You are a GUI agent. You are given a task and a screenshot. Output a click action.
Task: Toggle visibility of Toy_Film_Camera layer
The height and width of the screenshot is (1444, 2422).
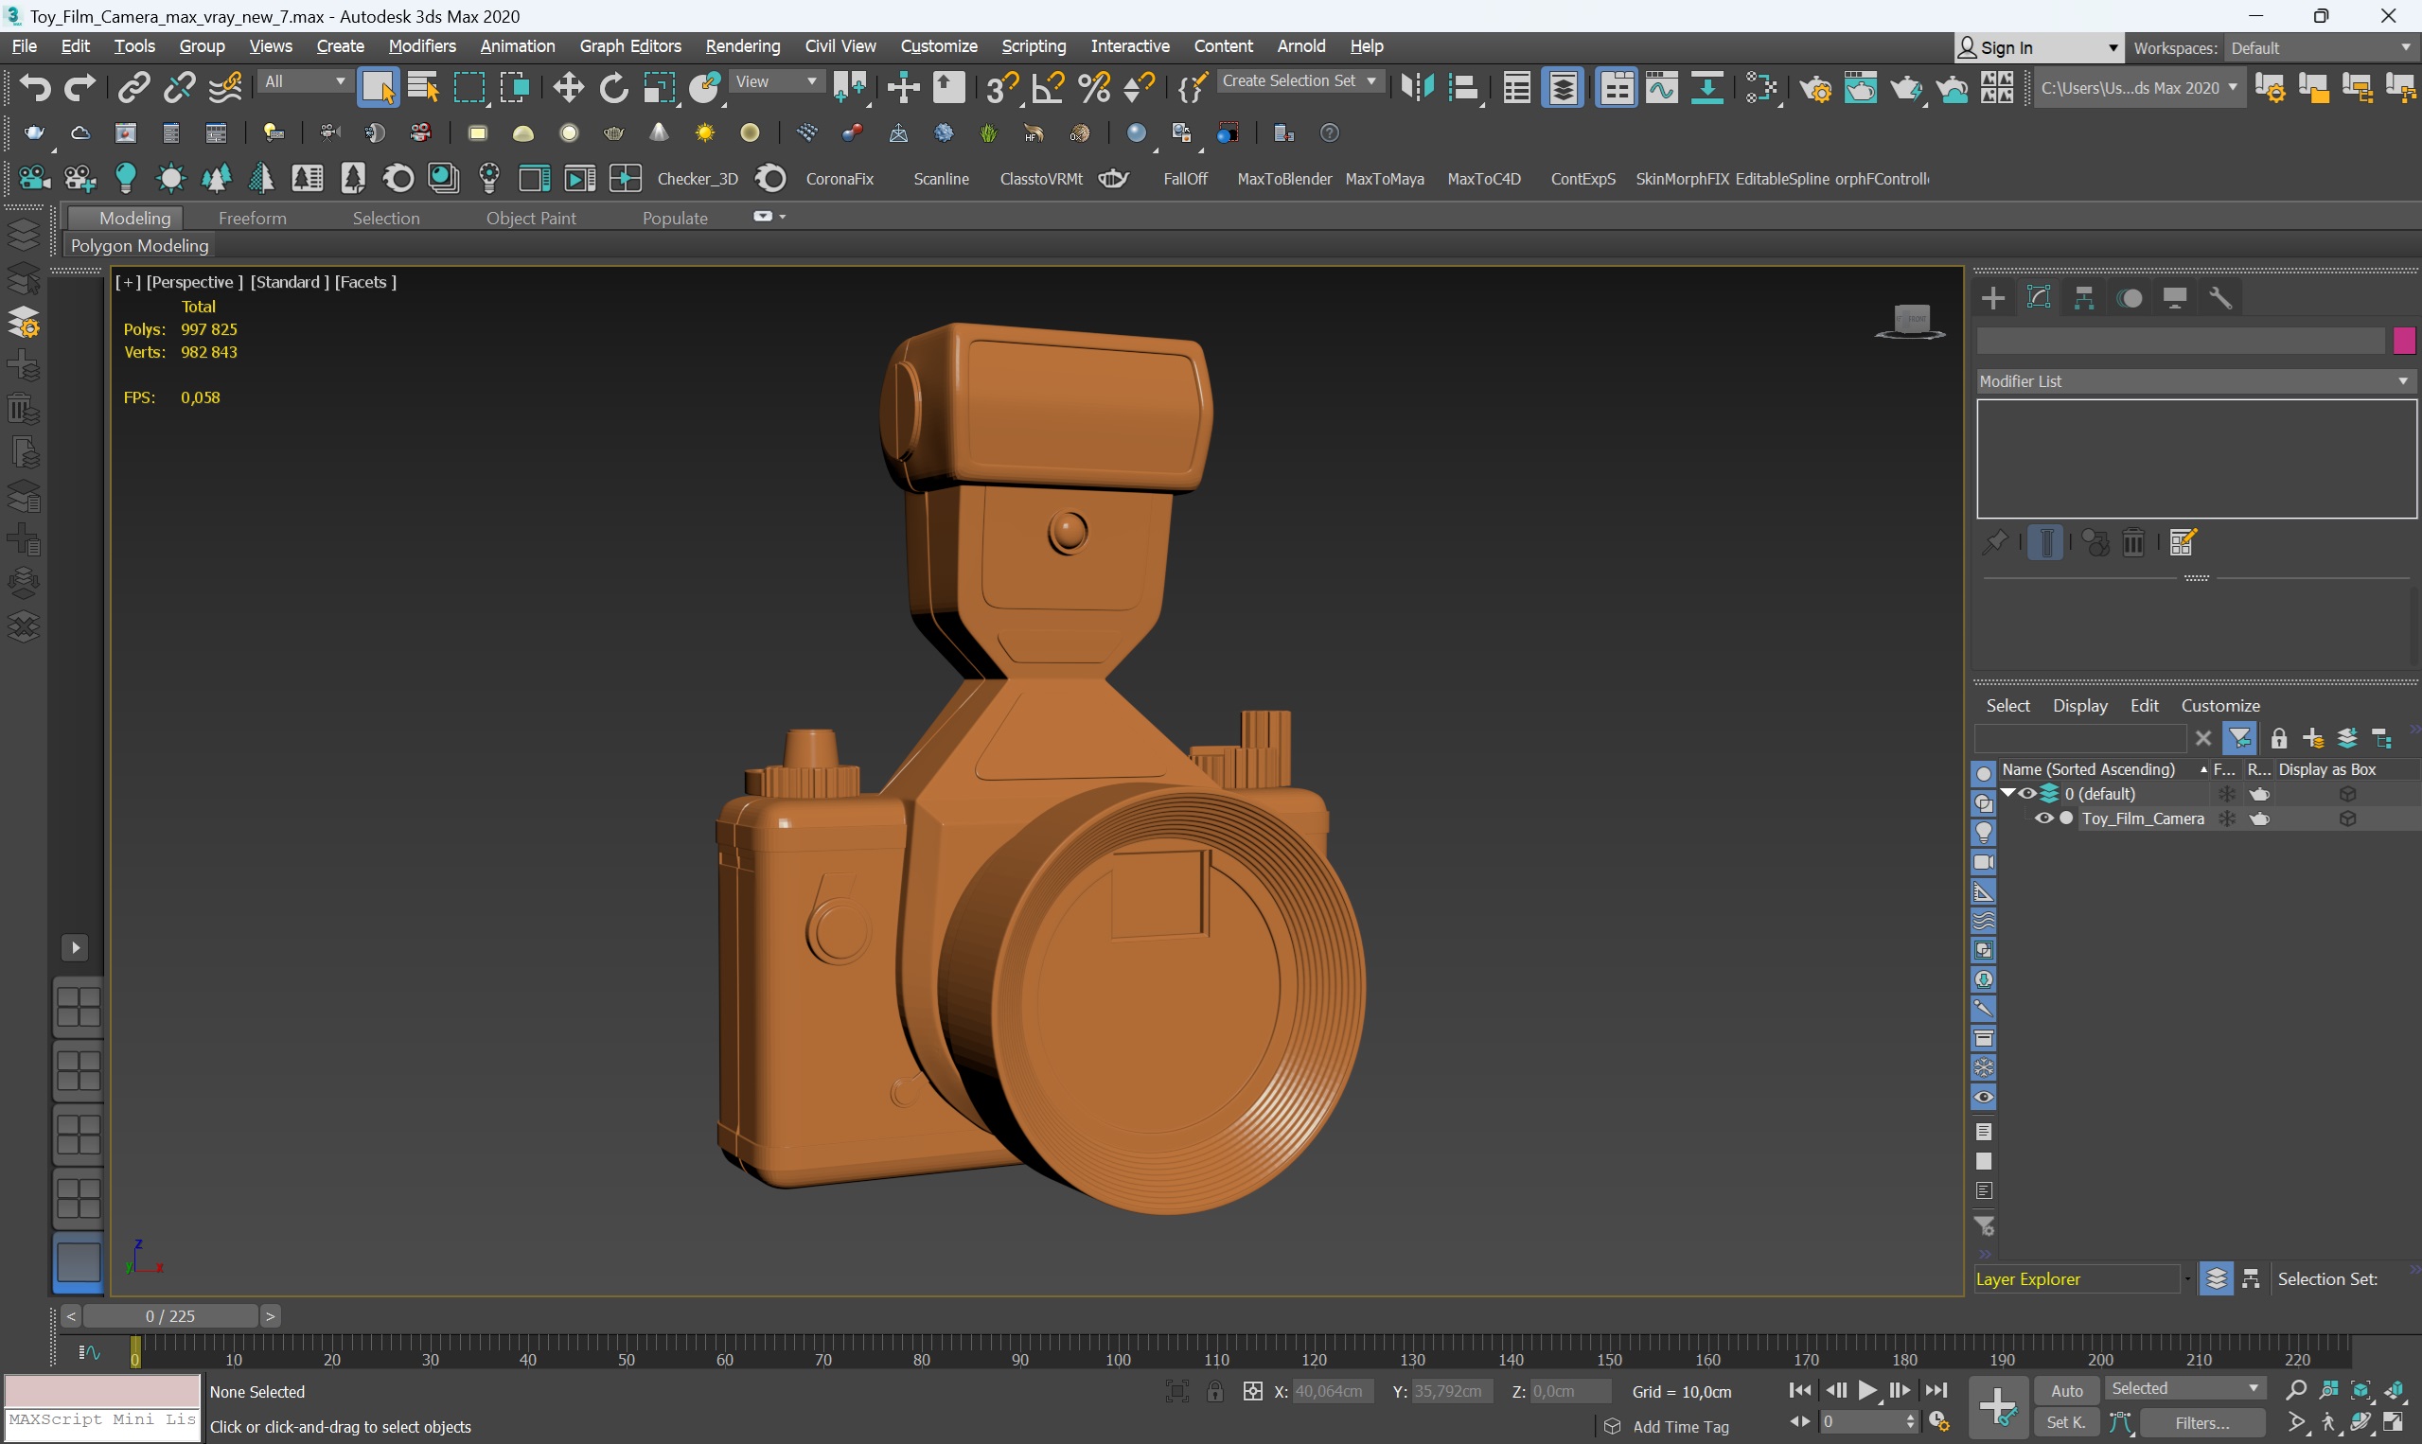(x=2045, y=819)
